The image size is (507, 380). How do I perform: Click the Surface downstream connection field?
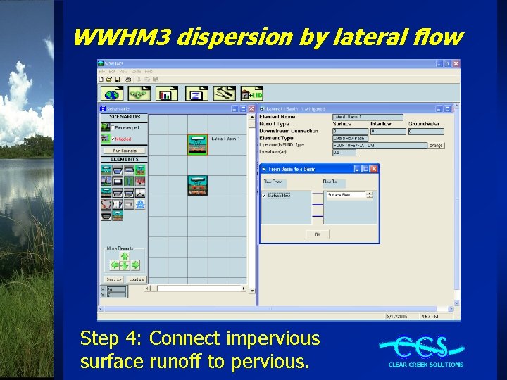pos(351,132)
